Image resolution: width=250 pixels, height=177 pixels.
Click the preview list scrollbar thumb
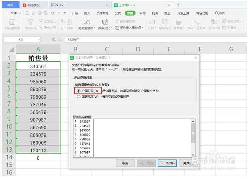point(193,133)
